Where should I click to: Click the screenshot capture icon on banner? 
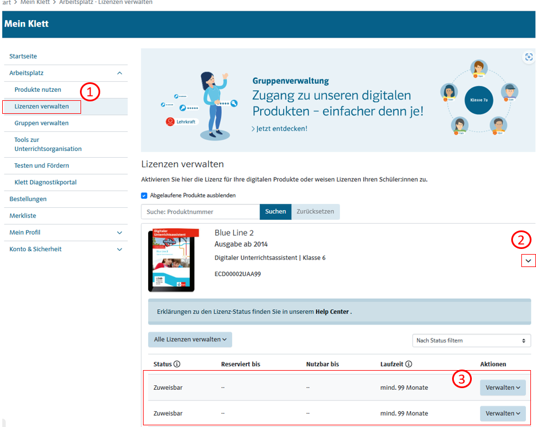point(529,57)
